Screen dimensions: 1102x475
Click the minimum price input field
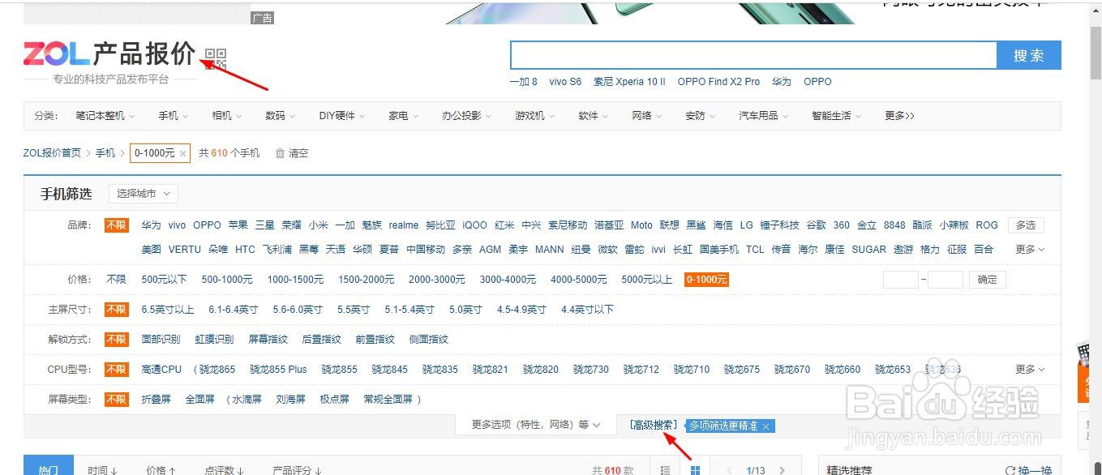[x=900, y=279]
